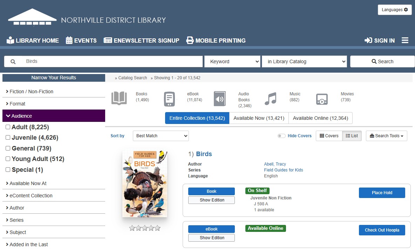Check the Juvenile audience checkbox
The height and width of the screenshot is (249, 415).
click(8, 138)
